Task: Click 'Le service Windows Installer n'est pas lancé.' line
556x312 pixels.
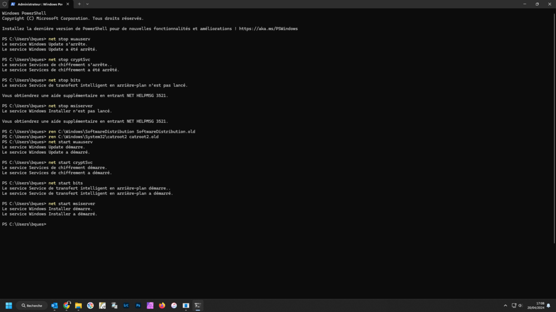Action: coord(57,111)
